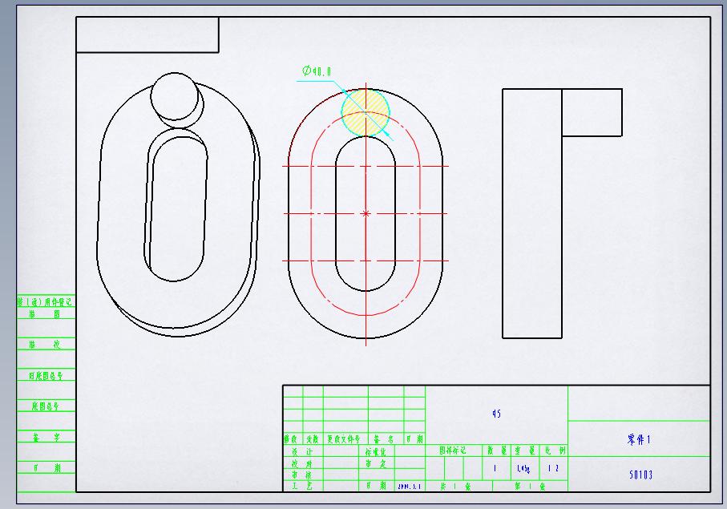The width and height of the screenshot is (727, 509).
Task: Click the "数量" quantity header cell
Action: pyautogui.click(x=497, y=450)
